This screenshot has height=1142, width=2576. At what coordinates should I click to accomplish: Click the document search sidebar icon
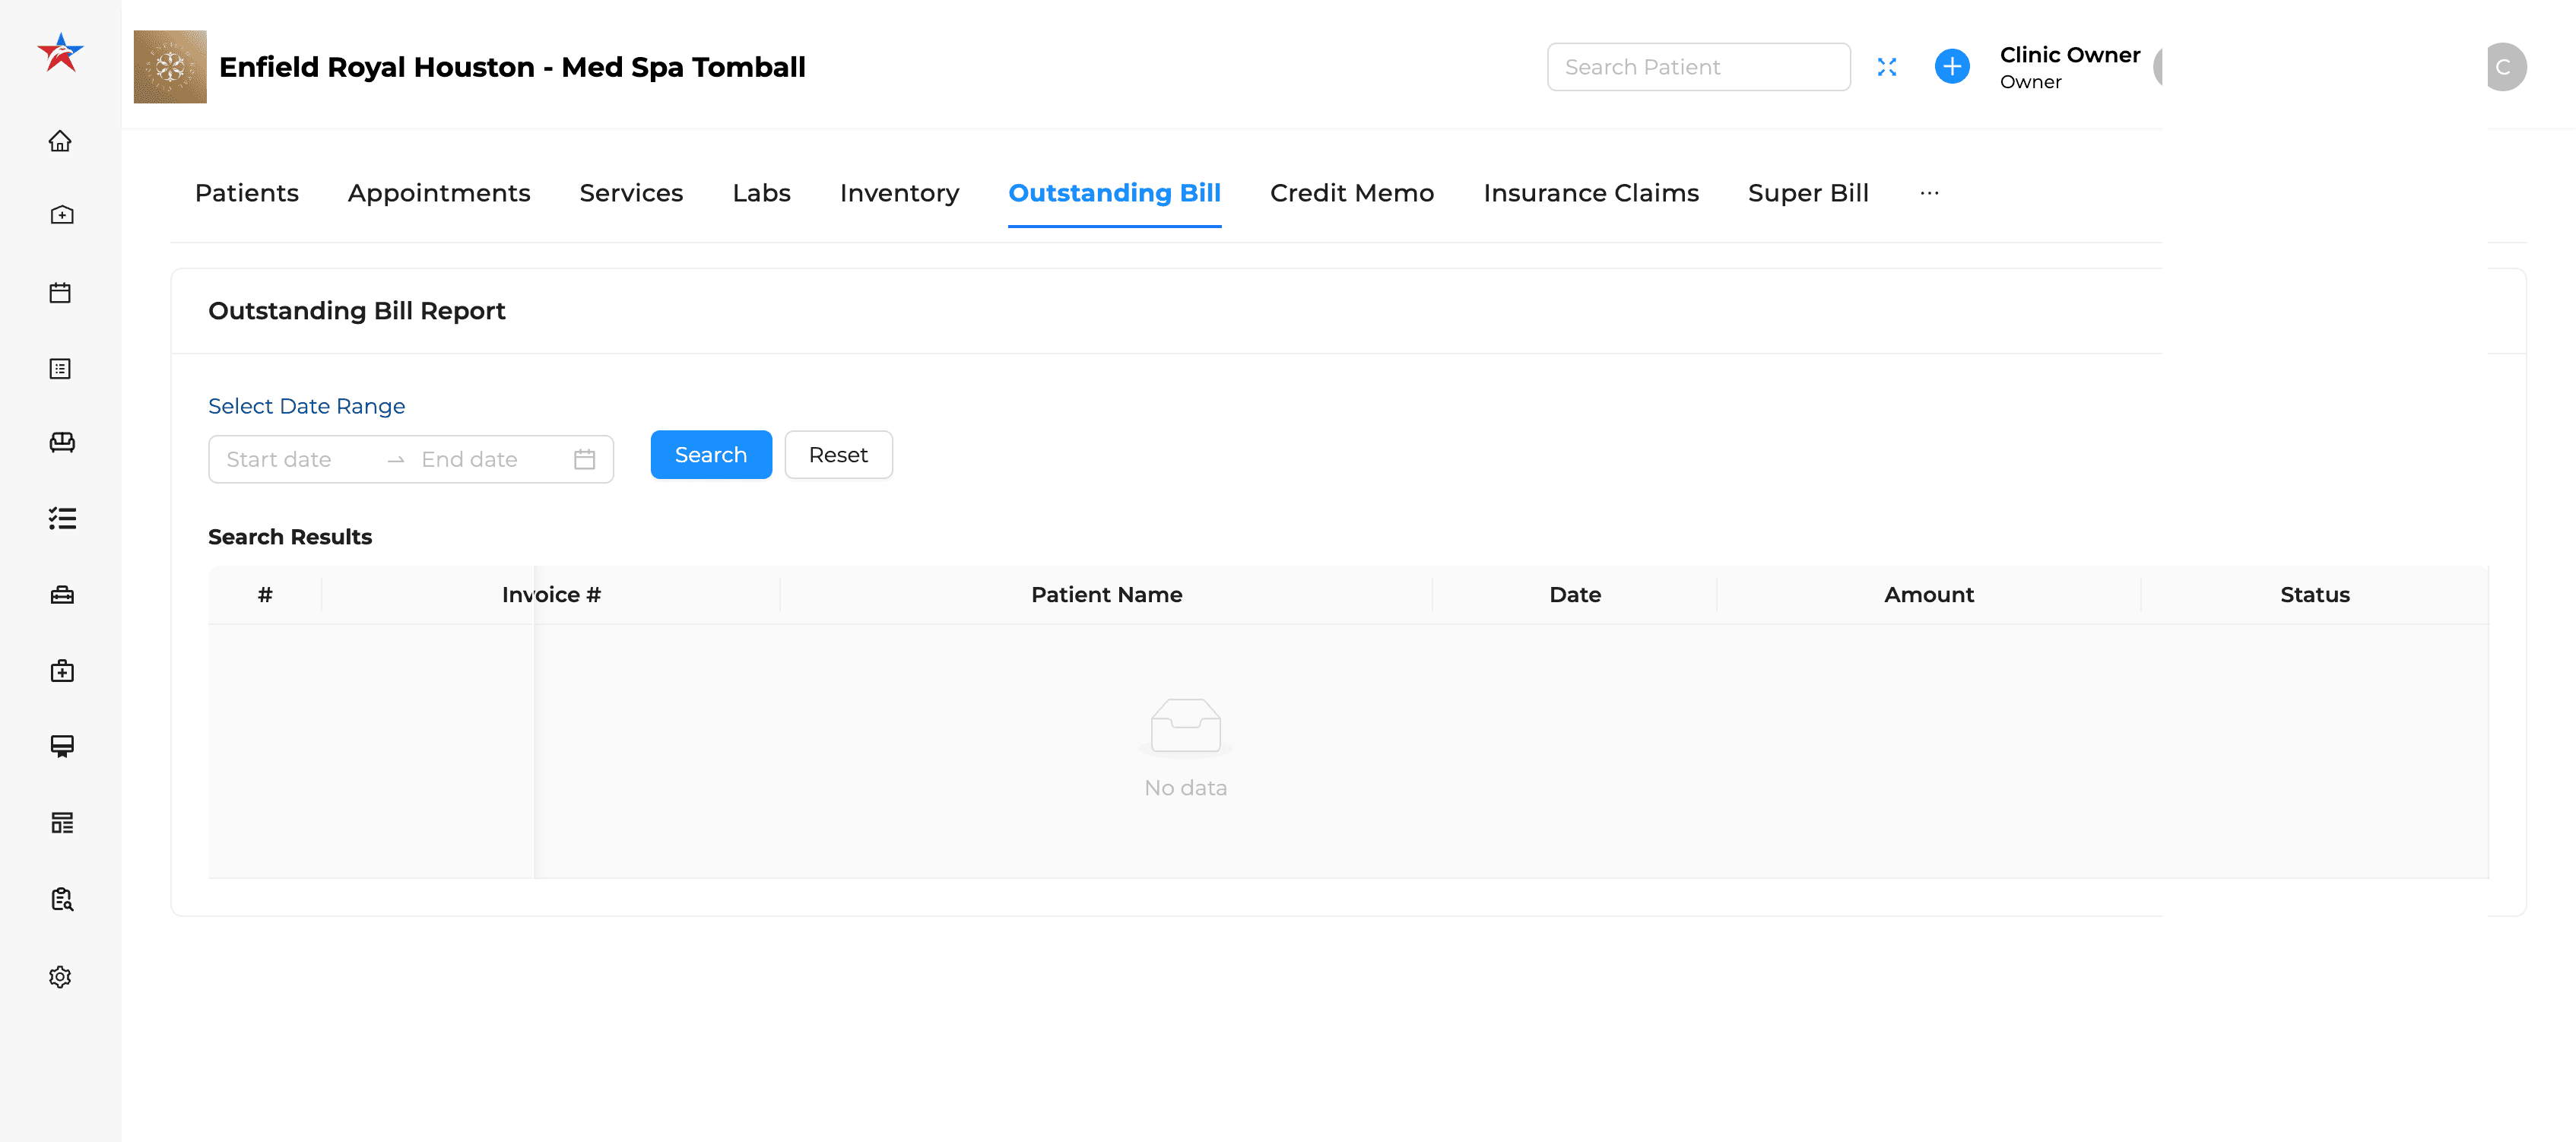pos(61,899)
